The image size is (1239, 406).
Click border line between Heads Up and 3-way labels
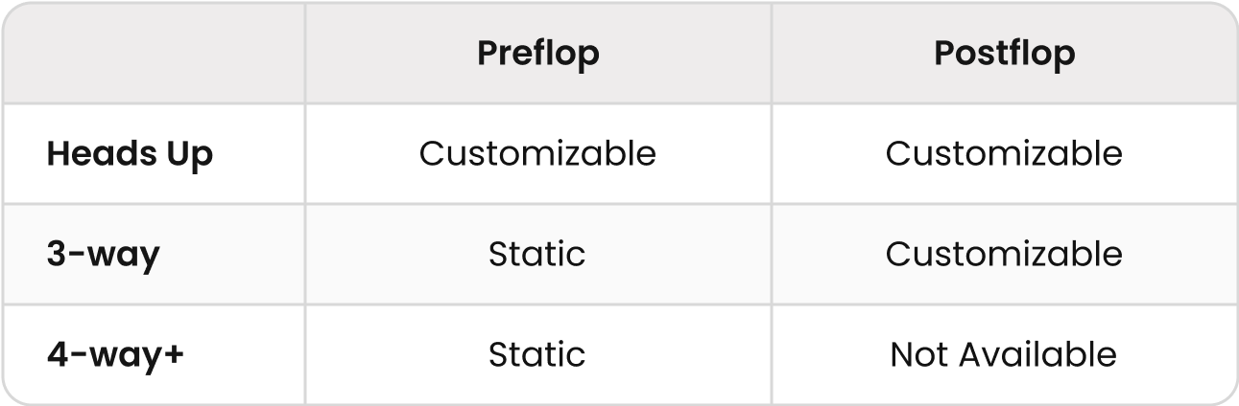click(x=154, y=204)
